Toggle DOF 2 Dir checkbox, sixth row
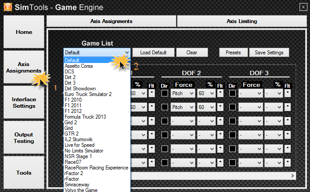 165,163
